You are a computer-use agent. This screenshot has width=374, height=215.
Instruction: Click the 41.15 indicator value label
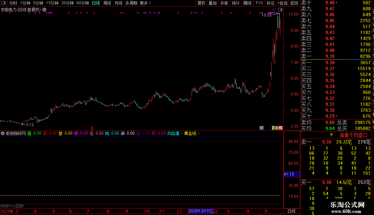coord(292,174)
